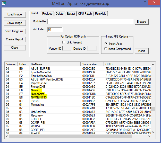
Task: Click GUID starting with E5E2C9D9-5BF5
Action: [x=128, y=94]
